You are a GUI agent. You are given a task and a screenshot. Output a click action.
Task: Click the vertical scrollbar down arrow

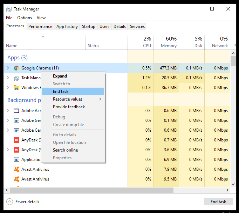click(233, 184)
